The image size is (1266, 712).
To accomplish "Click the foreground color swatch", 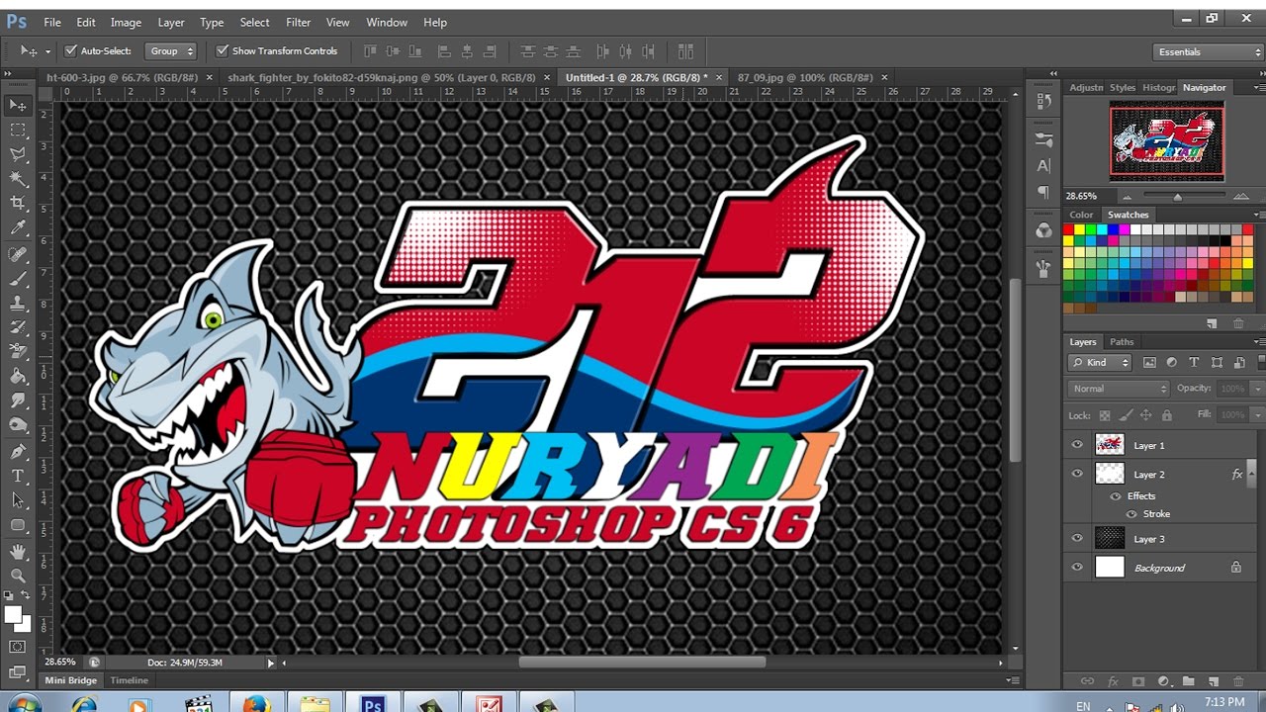I will 13,614.
